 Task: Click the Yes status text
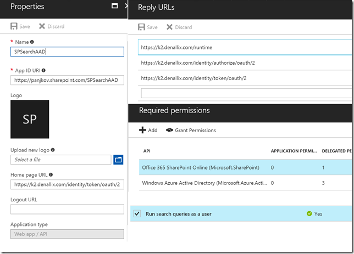click(x=318, y=214)
